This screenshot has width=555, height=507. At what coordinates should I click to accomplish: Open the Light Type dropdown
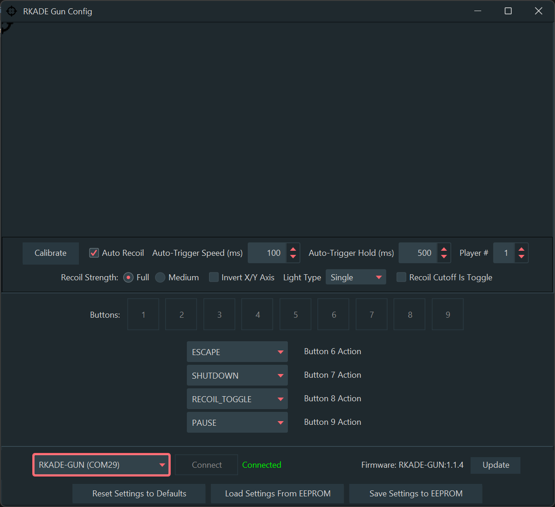356,278
